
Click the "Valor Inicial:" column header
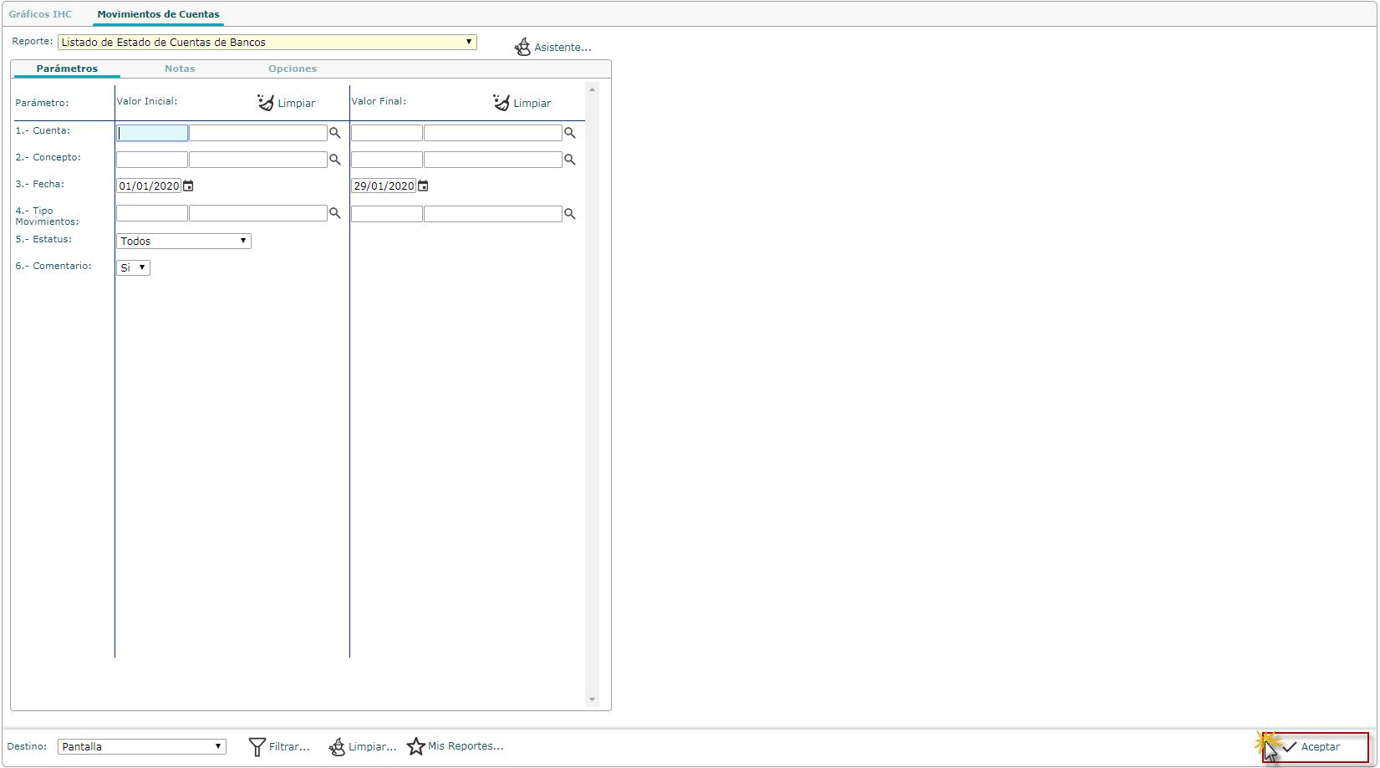[x=147, y=101]
